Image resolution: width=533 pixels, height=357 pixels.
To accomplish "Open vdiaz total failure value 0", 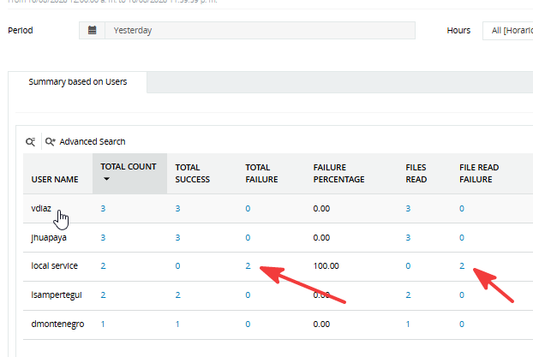I will pyautogui.click(x=248, y=209).
